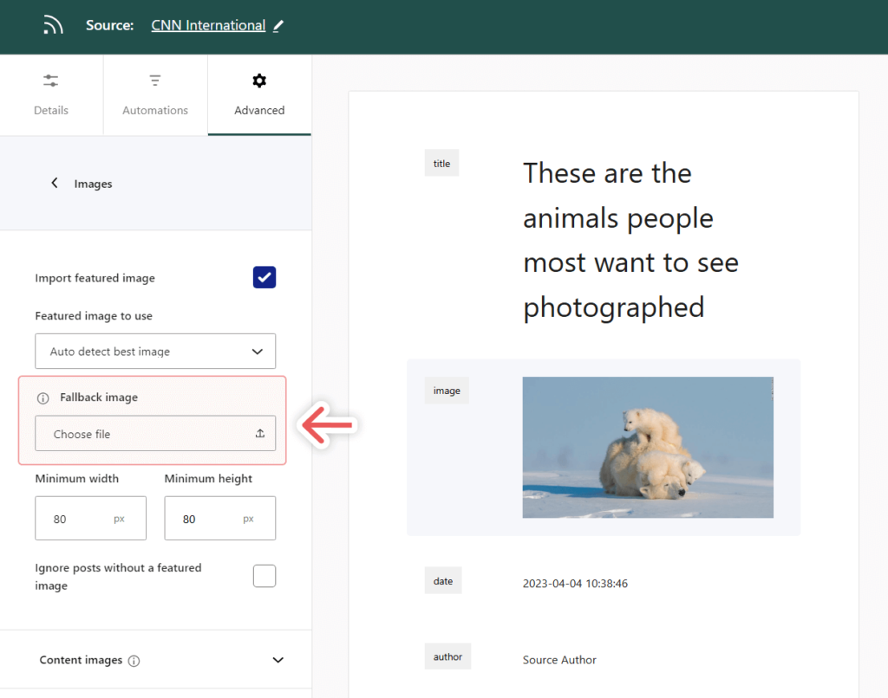Screen dimensions: 888x698
Task: Click the polar bear image in the preview
Action: click(647, 447)
